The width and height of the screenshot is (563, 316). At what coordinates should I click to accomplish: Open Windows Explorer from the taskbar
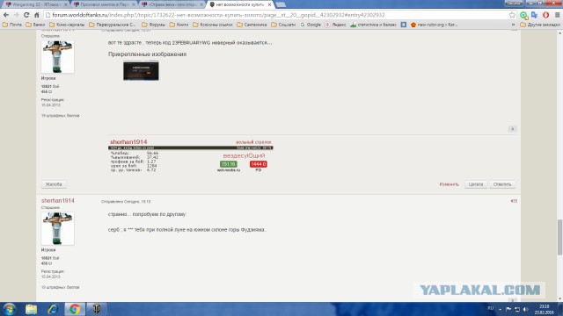pos(31,309)
